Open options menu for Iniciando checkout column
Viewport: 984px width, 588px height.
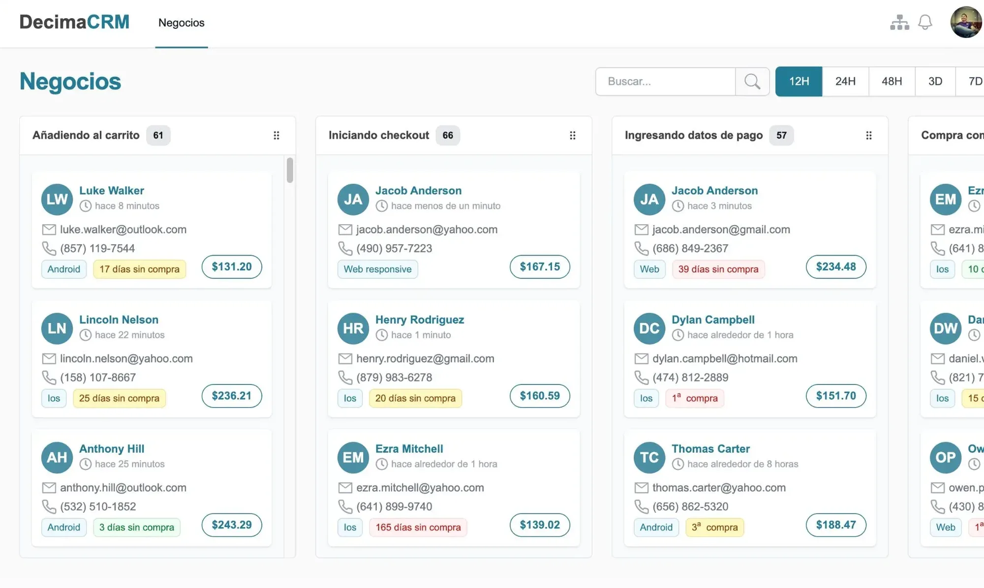(x=573, y=135)
